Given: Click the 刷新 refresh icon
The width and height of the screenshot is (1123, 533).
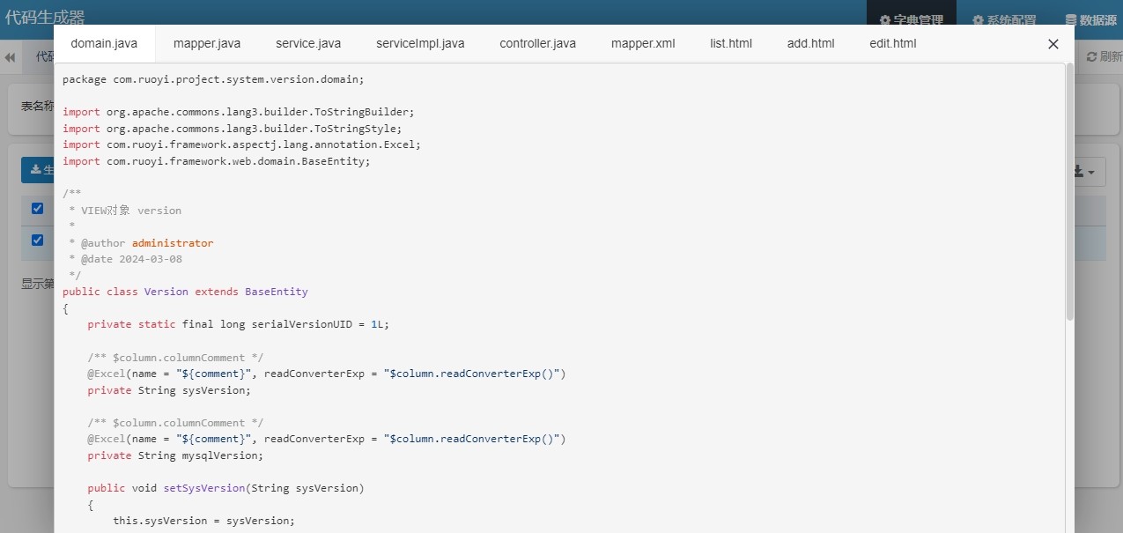Looking at the screenshot, I should [x=1103, y=56].
